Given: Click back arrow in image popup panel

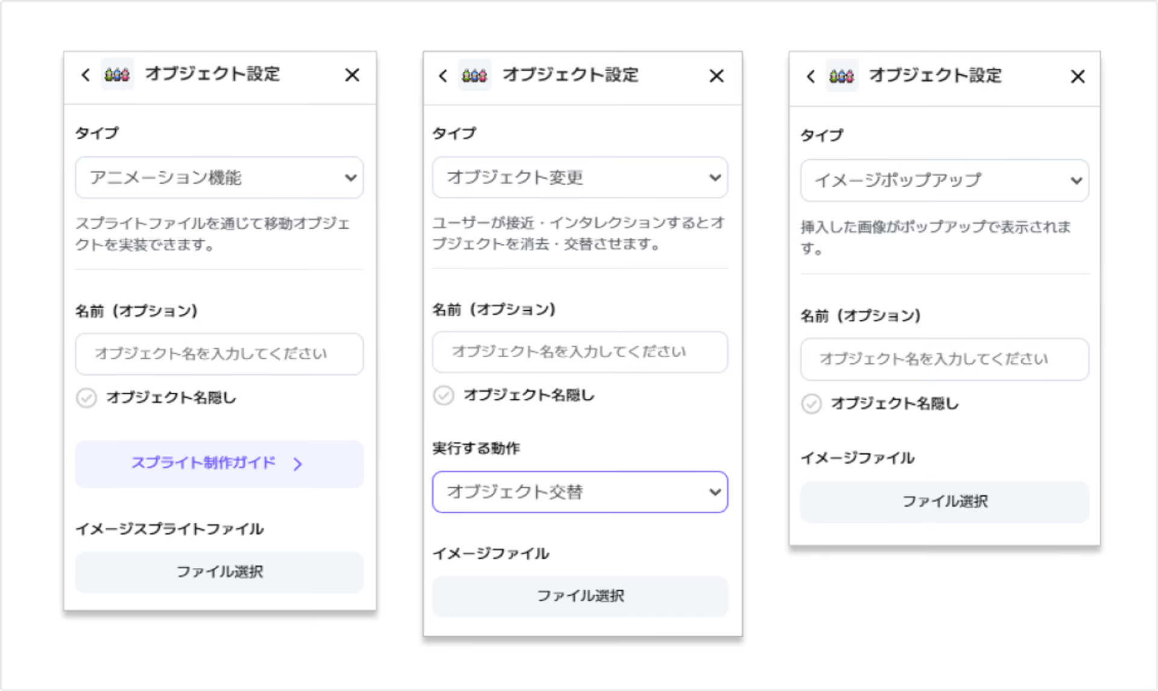Looking at the screenshot, I should click(x=811, y=77).
